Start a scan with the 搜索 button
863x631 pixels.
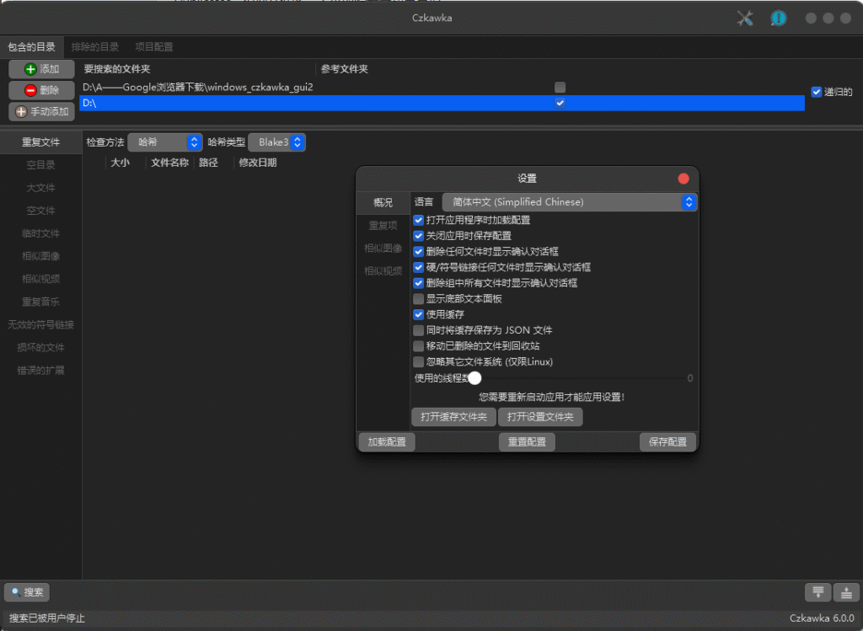click(27, 592)
